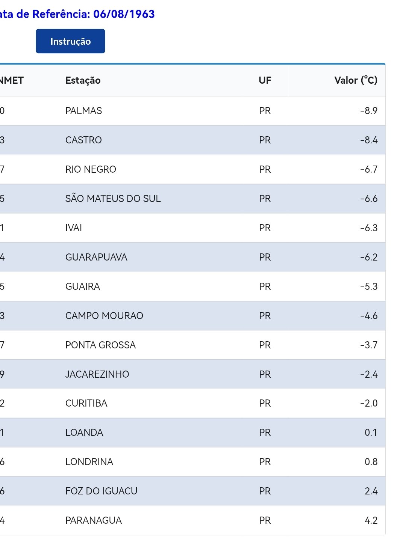The image size is (406, 544).
Task: Select the PALMAS station row
Action: pos(192,111)
